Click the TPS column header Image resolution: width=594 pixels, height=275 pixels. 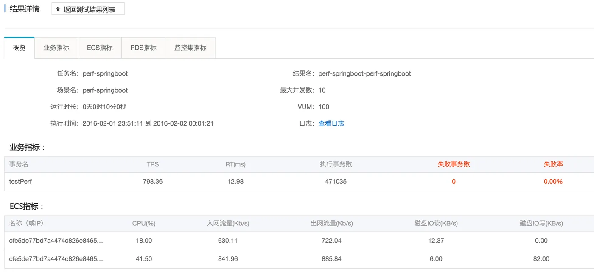153,164
